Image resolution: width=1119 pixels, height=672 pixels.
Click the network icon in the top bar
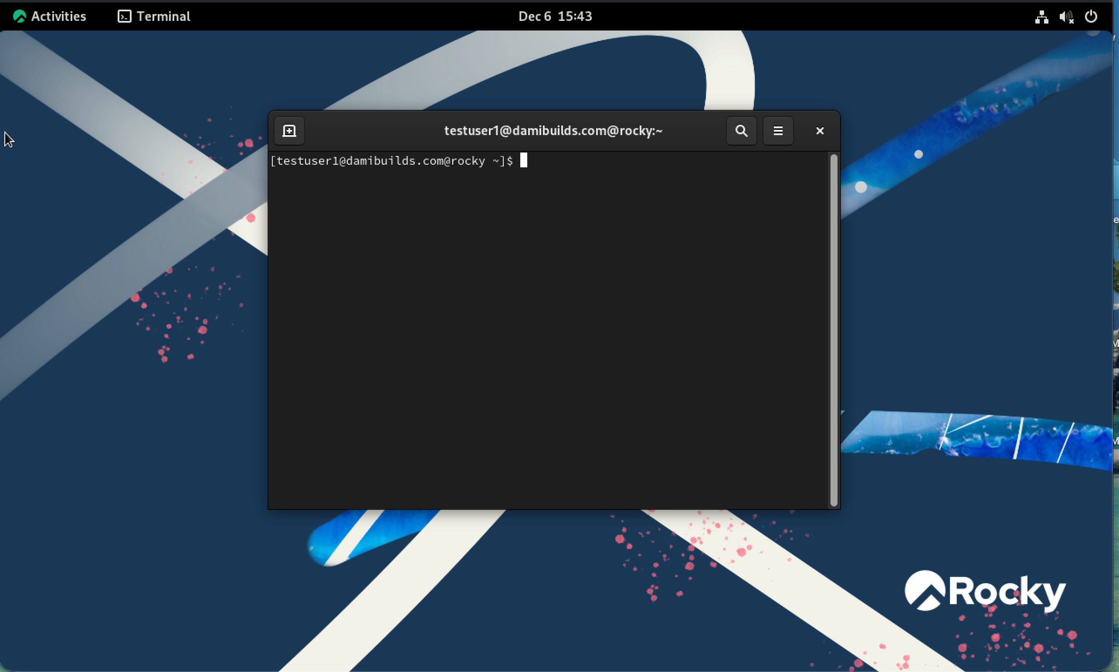pyautogui.click(x=1041, y=16)
